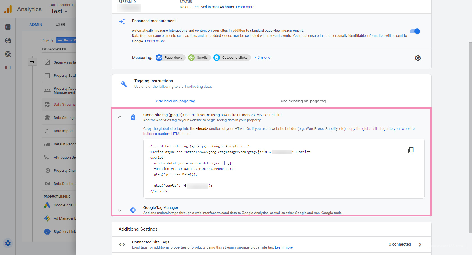The image size is (472, 255).
Task: Copy the gtag.js code snippet
Action: pos(410,150)
